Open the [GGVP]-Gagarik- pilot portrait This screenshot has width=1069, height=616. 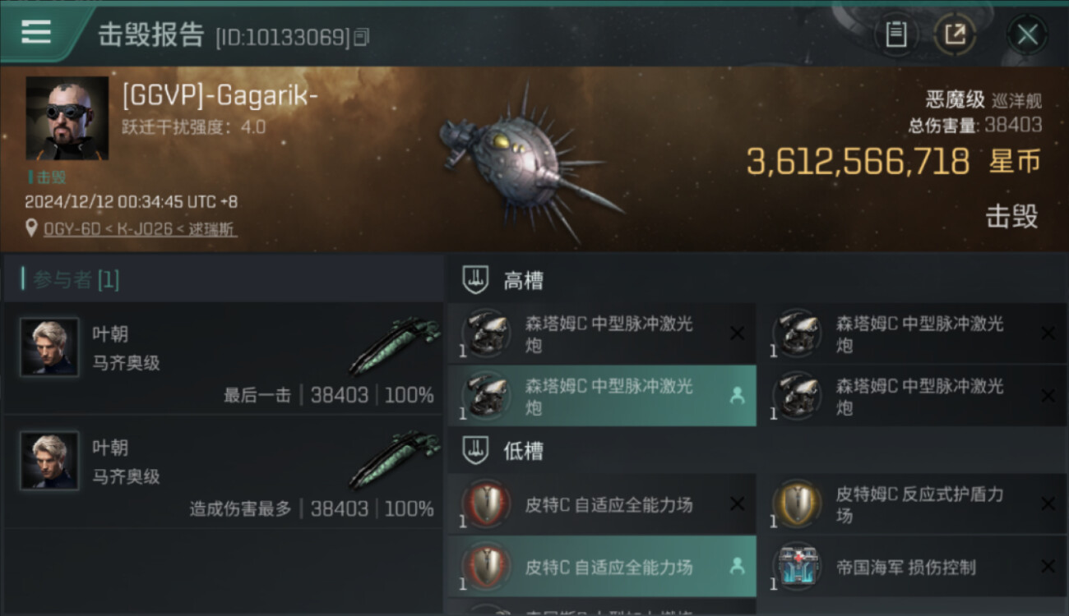coord(67,117)
